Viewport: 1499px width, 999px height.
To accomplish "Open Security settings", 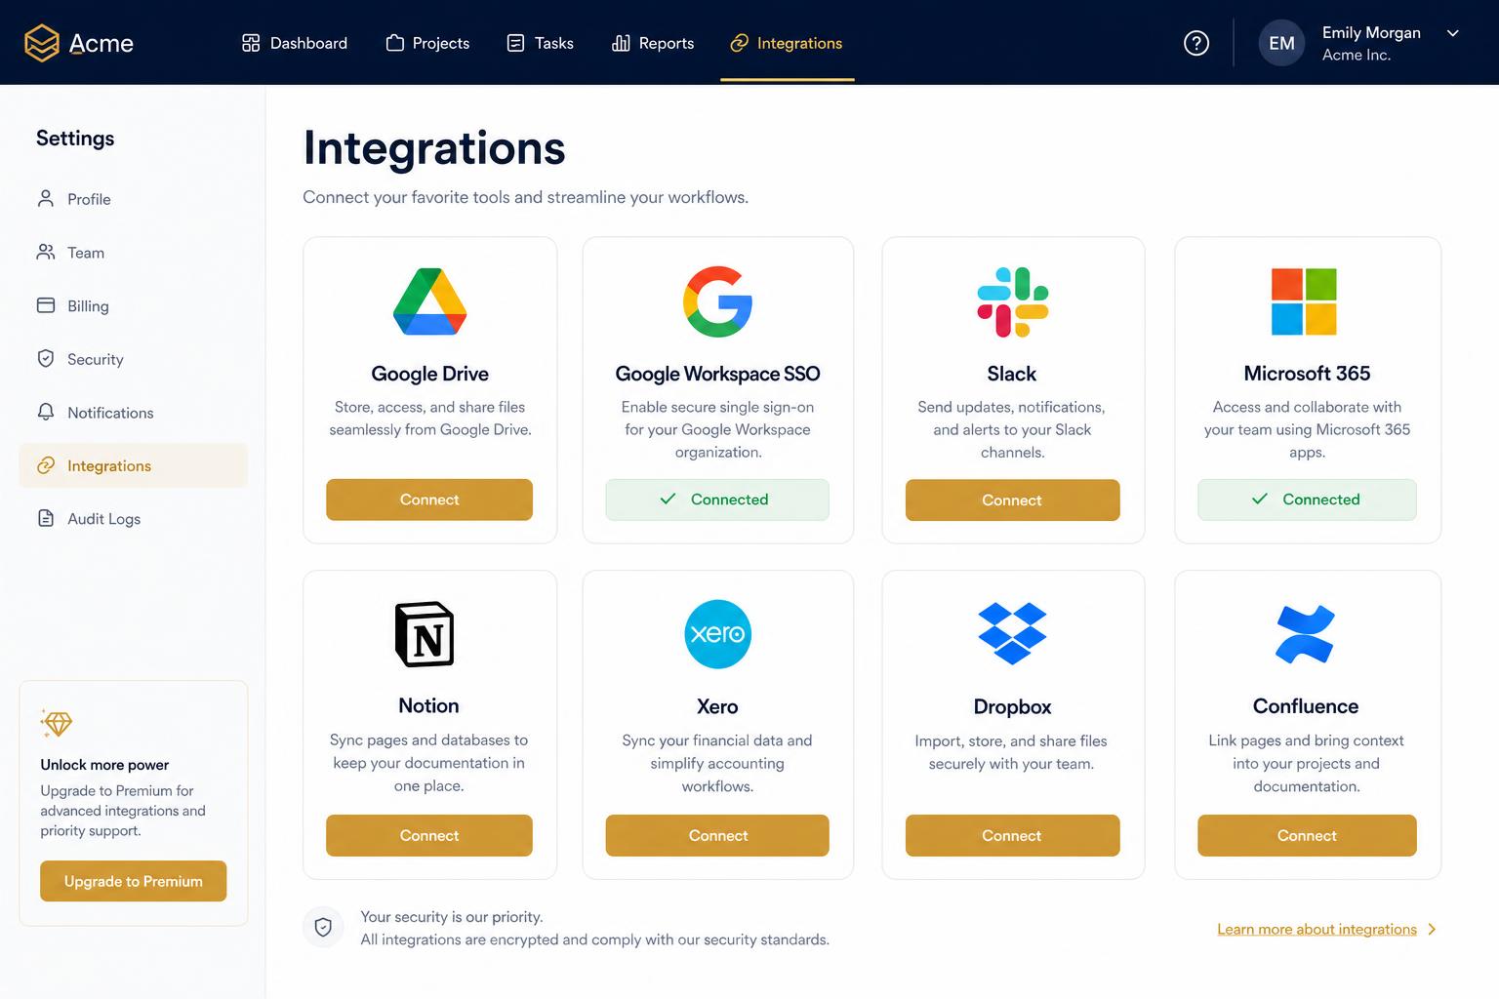I will point(133,359).
